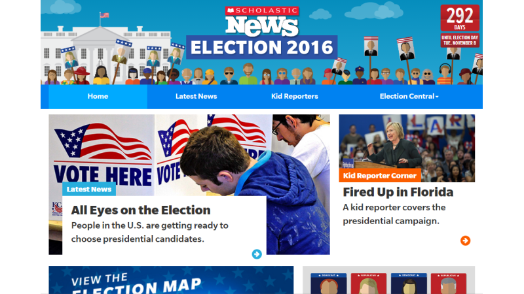Click the 292 days countdown badge
The height and width of the screenshot is (294, 524).
(x=460, y=26)
